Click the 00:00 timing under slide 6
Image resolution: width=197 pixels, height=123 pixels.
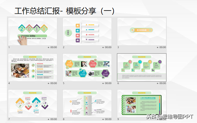(x=163, y=83)
